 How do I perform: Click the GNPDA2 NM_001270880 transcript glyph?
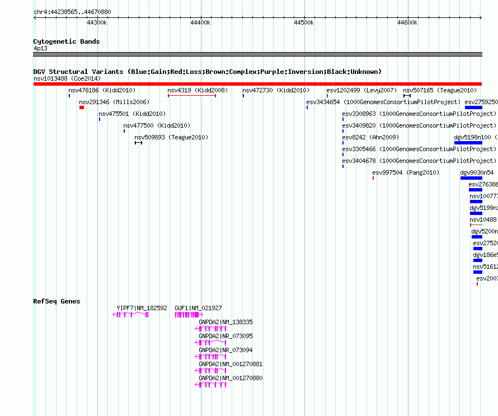tap(210, 385)
